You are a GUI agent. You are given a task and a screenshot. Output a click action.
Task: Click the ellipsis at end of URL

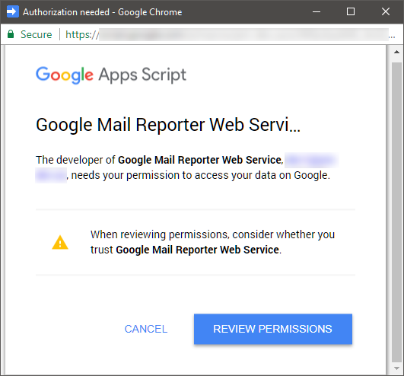(x=392, y=37)
